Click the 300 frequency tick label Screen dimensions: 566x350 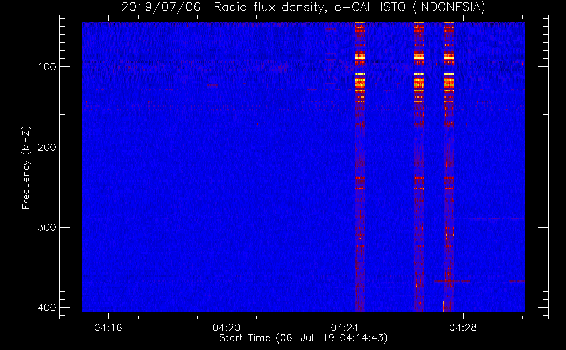pos(47,227)
